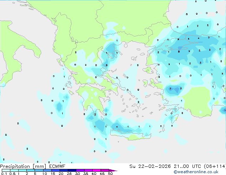The width and height of the screenshot is (226, 175).
Task: Click the 0.5–1 mm legend color swatch
Action: 14,170
